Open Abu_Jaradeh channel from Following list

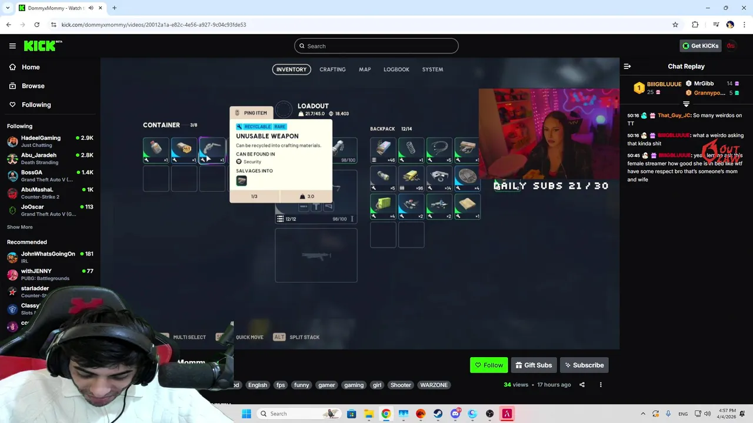(50, 159)
